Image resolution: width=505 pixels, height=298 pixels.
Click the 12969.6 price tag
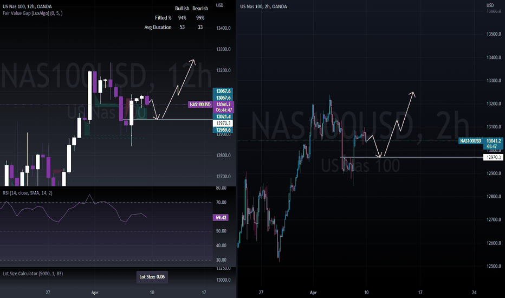coord(223,130)
